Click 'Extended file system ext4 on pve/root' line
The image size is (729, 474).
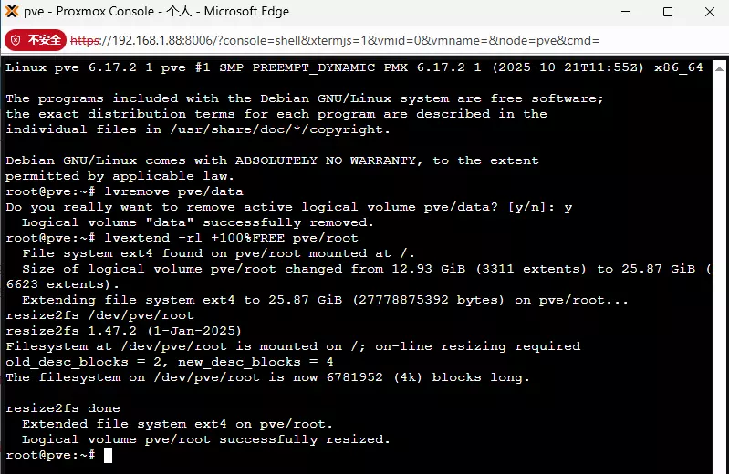[177, 424]
